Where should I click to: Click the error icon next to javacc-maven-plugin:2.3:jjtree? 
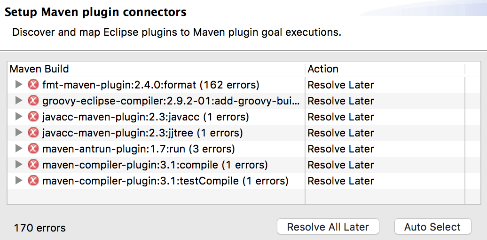click(x=33, y=133)
